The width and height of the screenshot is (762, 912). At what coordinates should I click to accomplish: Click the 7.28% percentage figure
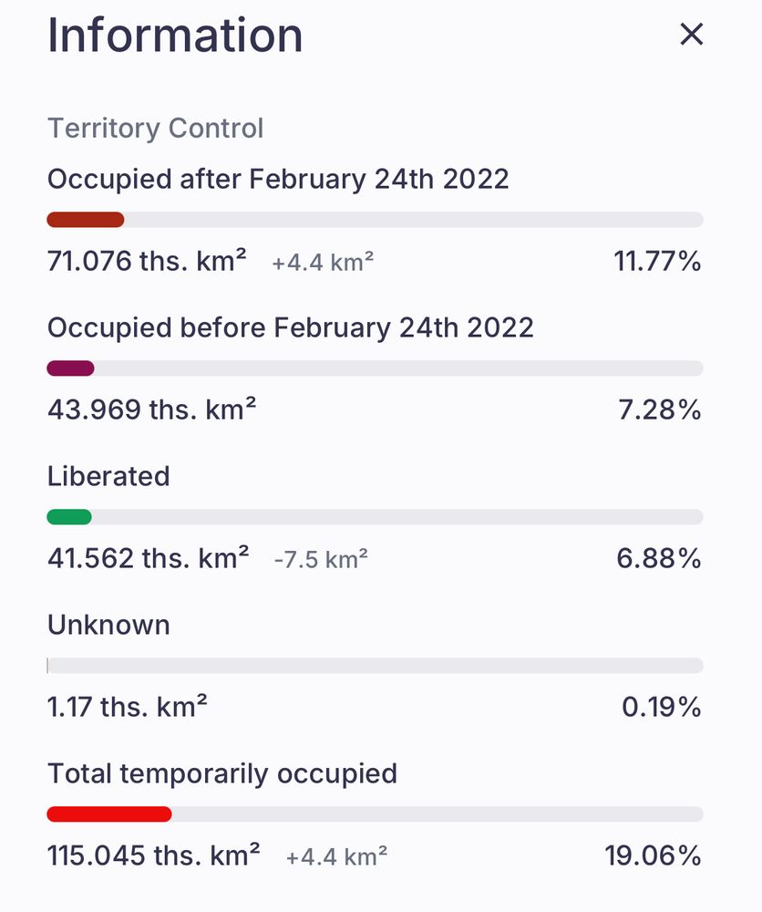point(660,410)
